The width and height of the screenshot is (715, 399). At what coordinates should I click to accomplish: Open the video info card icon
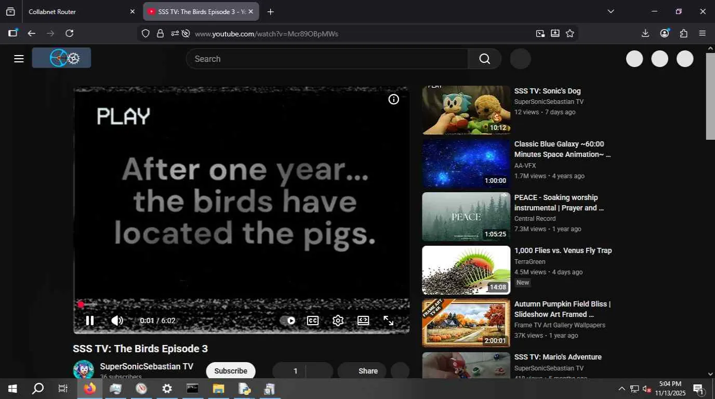pyautogui.click(x=394, y=99)
